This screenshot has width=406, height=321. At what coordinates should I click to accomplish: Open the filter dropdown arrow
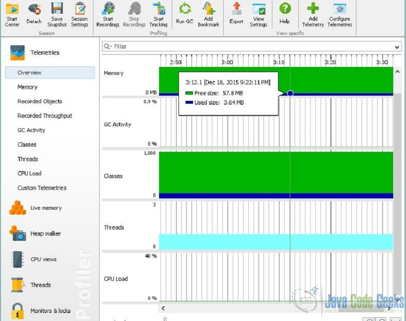[398, 46]
